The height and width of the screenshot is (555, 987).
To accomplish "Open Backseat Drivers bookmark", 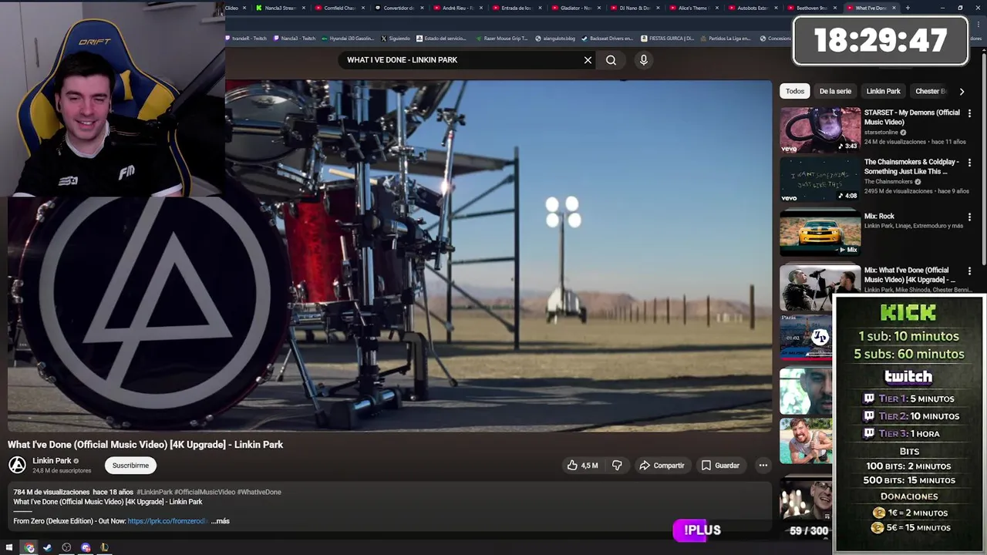I will (608, 39).
